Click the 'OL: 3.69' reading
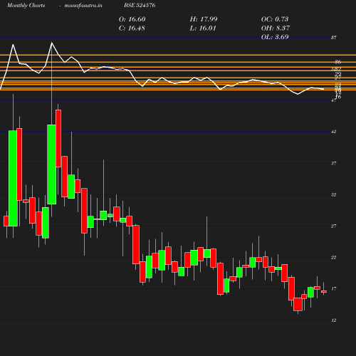This screenshot has height=356, width=356. pos(275,37)
